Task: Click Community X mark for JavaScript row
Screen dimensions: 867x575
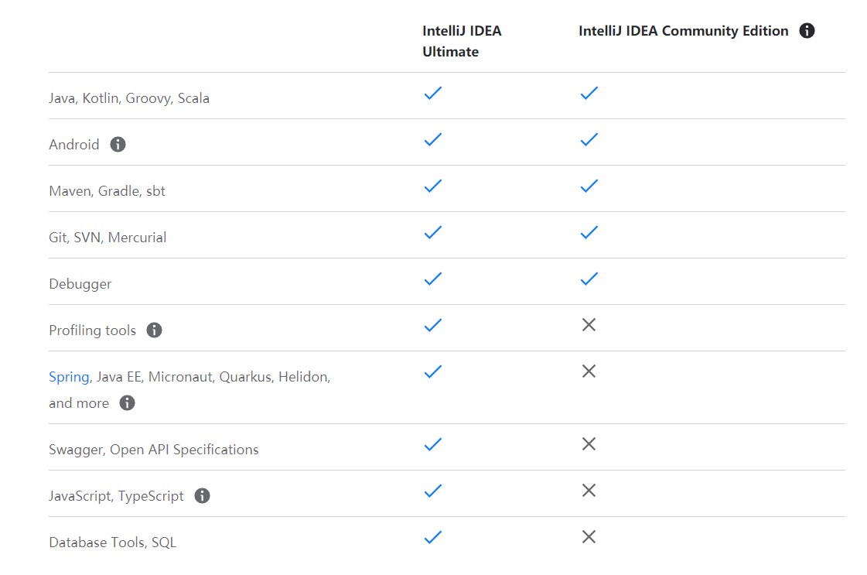Action: click(x=589, y=491)
